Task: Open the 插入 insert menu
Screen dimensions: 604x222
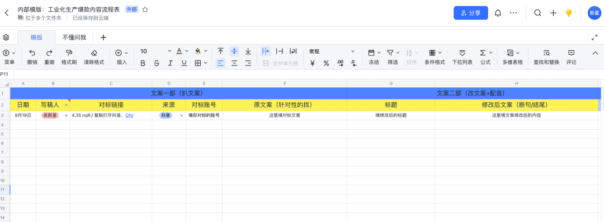Action: [x=122, y=56]
